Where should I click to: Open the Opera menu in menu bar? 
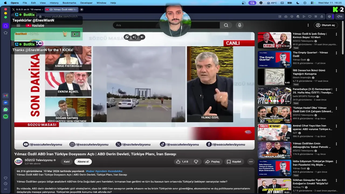[x=15, y=3]
